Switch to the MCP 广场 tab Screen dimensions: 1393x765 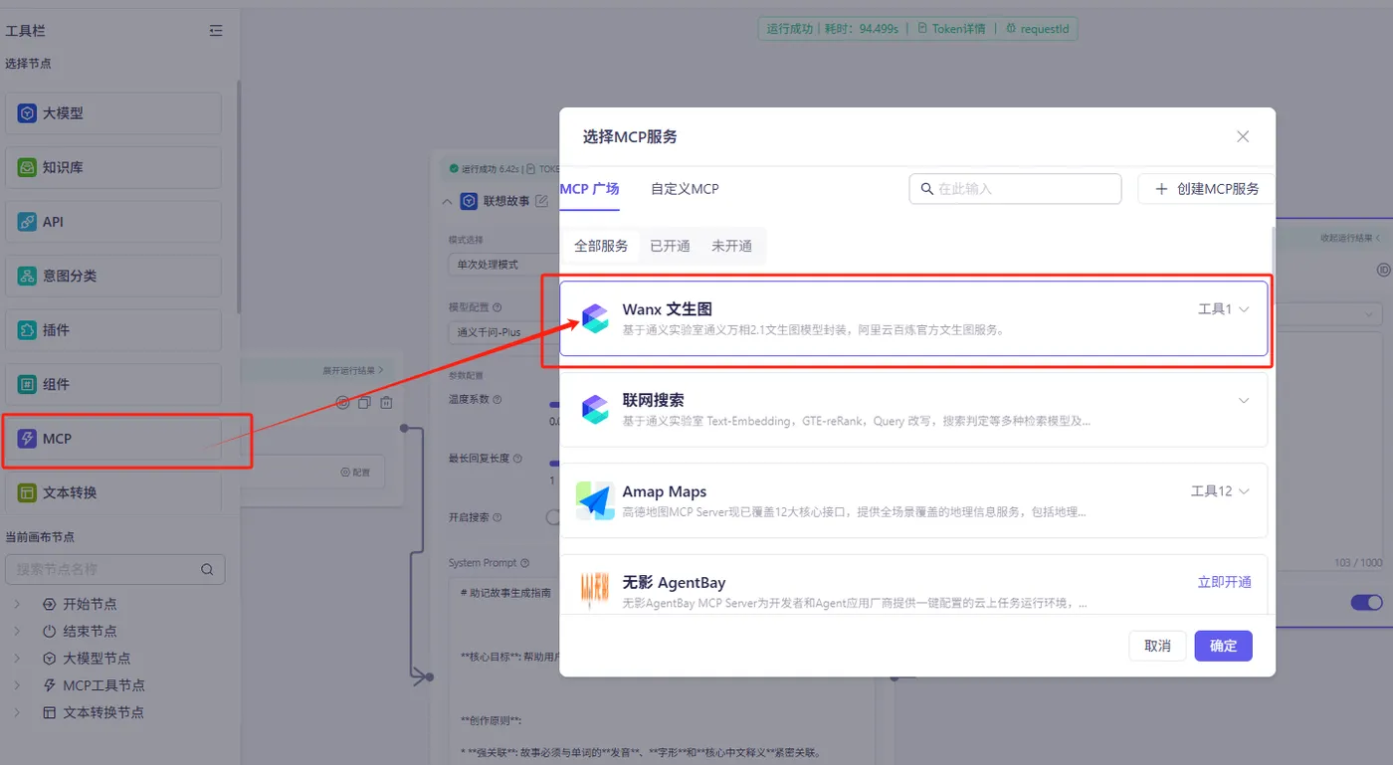click(590, 189)
